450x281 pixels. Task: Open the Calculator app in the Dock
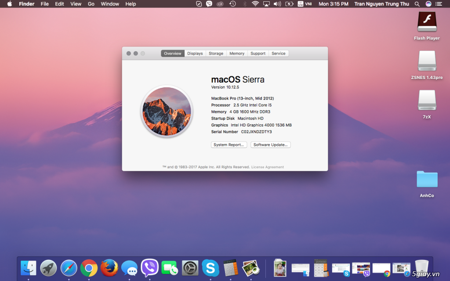point(230,268)
